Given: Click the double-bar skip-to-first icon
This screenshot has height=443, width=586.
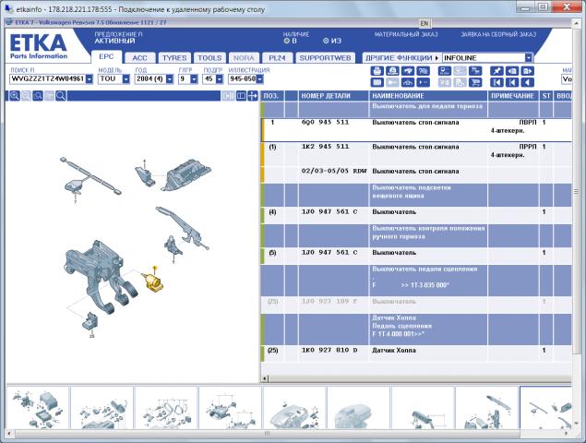Looking at the screenshot, I should tap(496, 82).
